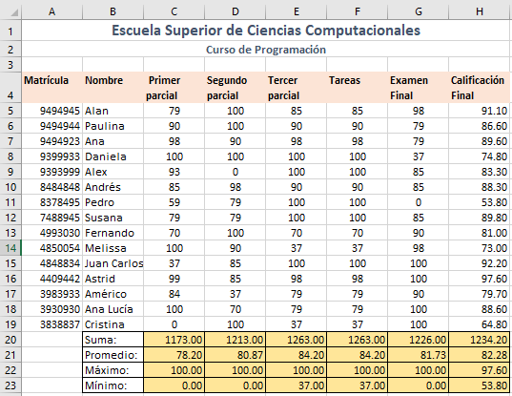Click the Promedio value 78.20

point(174,355)
